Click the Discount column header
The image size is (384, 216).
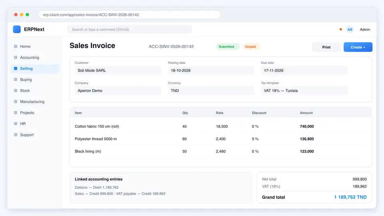click(x=259, y=113)
